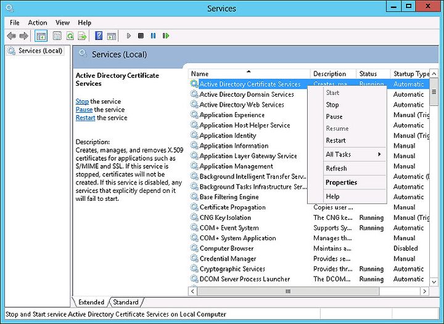Click the vertical scrollbar thumb

pos(434,92)
